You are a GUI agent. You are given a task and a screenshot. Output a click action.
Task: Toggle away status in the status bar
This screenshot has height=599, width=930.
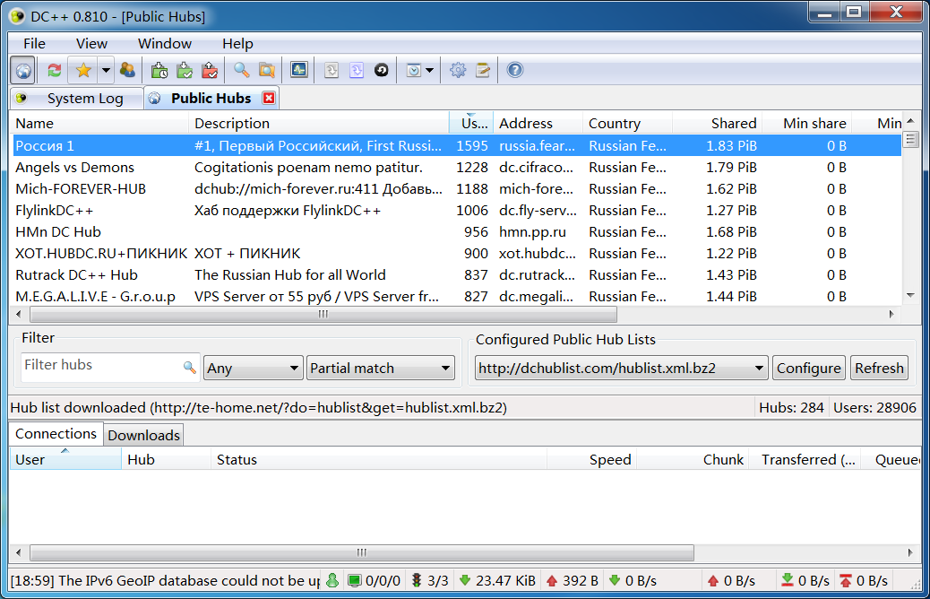pos(332,581)
